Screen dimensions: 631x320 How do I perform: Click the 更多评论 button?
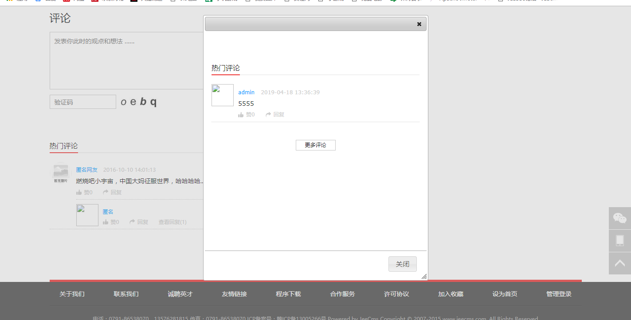pyautogui.click(x=316, y=145)
